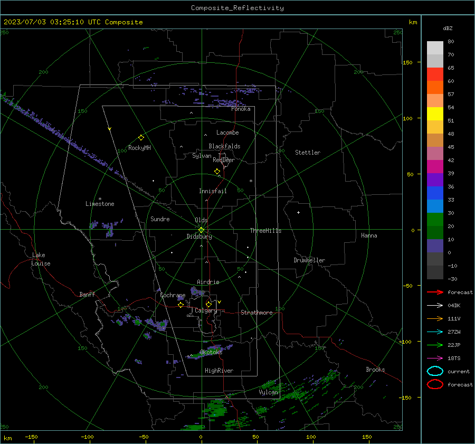Image resolution: width=475 pixels, height=444 pixels.
Task: Click the Airdrie label
Action: tap(208, 282)
